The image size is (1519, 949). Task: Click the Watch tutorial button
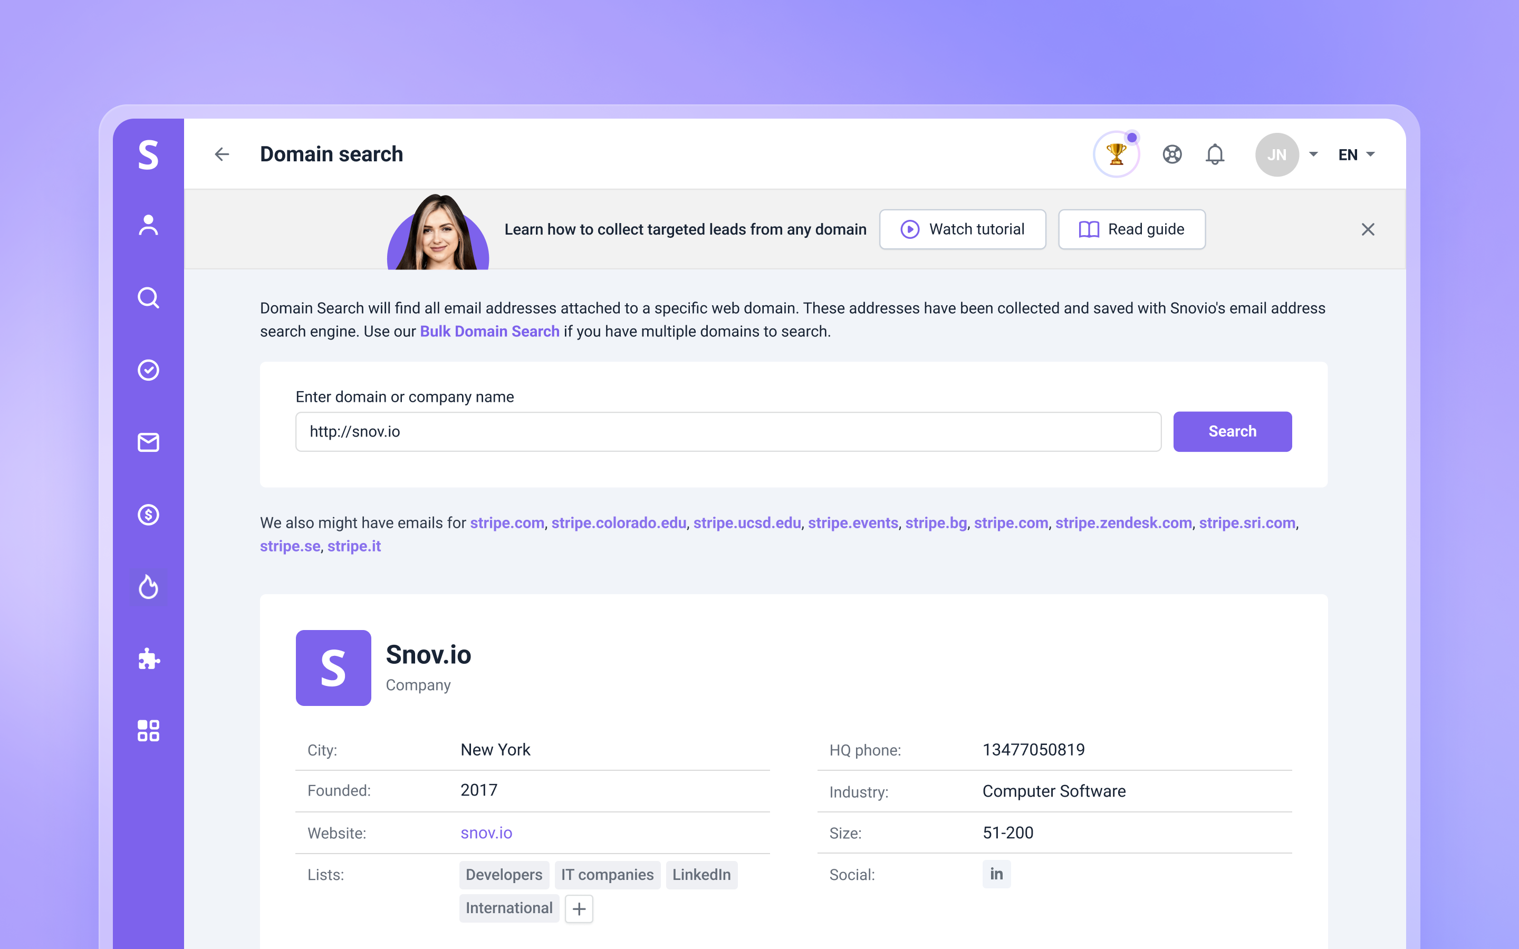(x=962, y=229)
